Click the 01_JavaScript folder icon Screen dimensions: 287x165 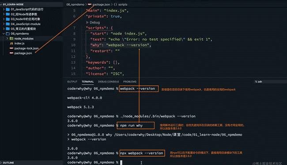point(8,9)
